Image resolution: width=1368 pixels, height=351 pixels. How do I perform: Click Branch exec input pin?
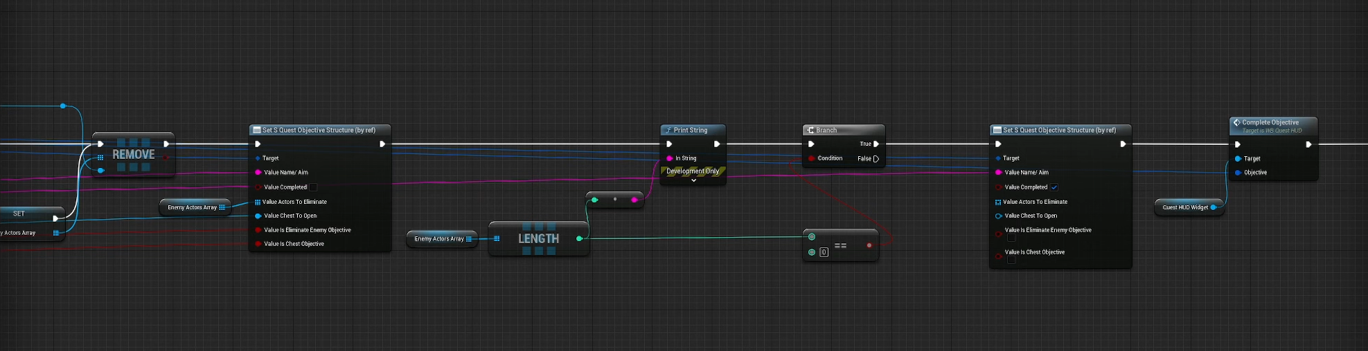click(811, 144)
